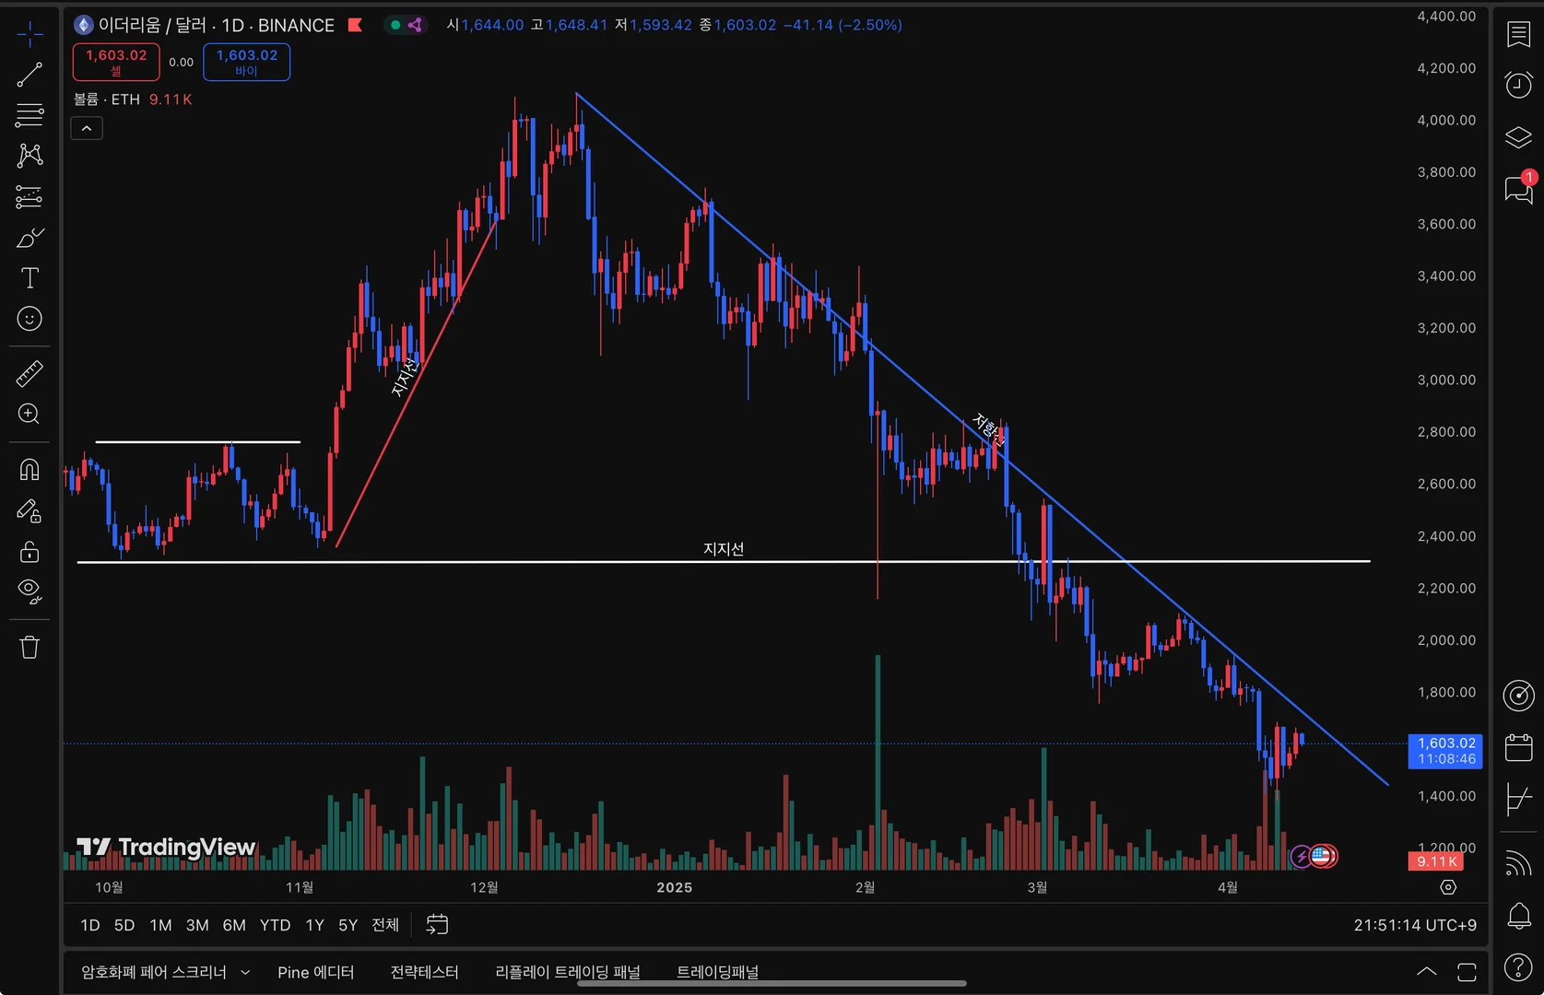Screen dimensions: 1544x995
Task: Open chat with the notification badge
Action: click(1518, 189)
